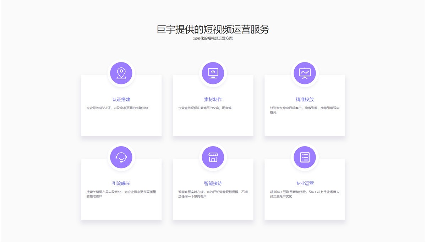Select the presentation chart icon above 精准投放
The image size is (426, 242).
[x=305, y=73]
